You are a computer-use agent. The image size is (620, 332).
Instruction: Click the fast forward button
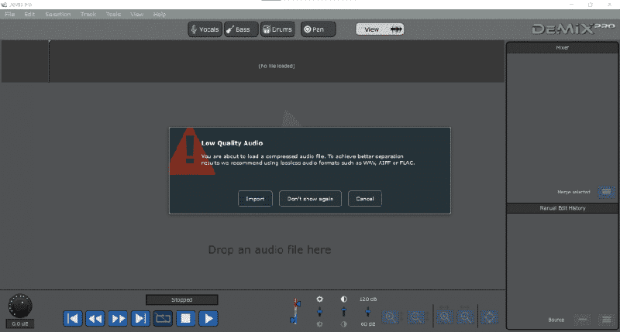coord(118,317)
